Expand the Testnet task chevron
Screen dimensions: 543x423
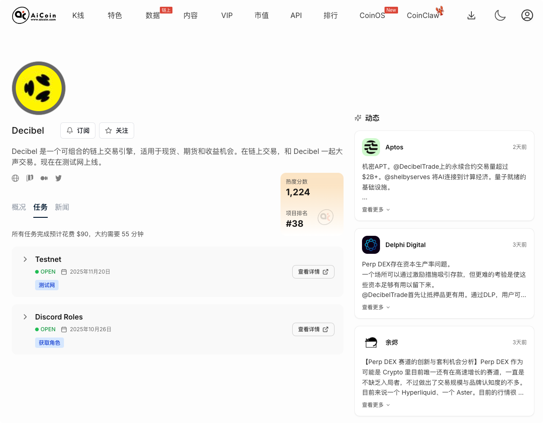(25, 259)
